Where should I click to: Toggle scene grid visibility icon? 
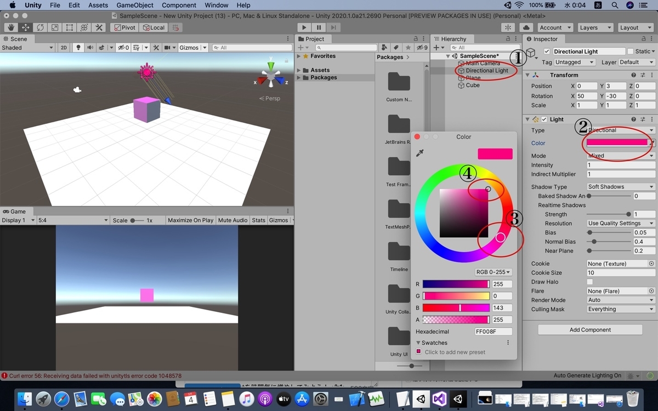coord(137,48)
